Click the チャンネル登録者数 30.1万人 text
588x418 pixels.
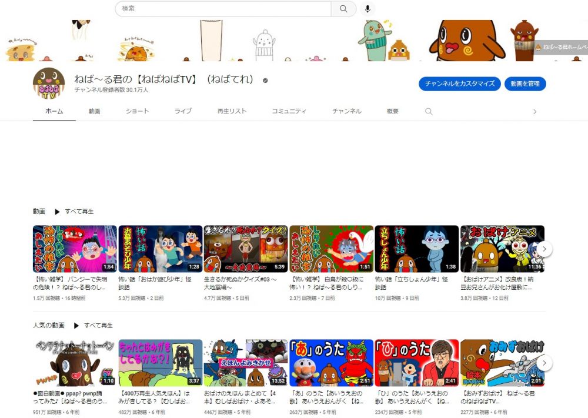(111, 90)
